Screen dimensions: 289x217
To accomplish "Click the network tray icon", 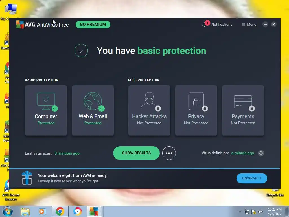I will (x=247, y=212).
